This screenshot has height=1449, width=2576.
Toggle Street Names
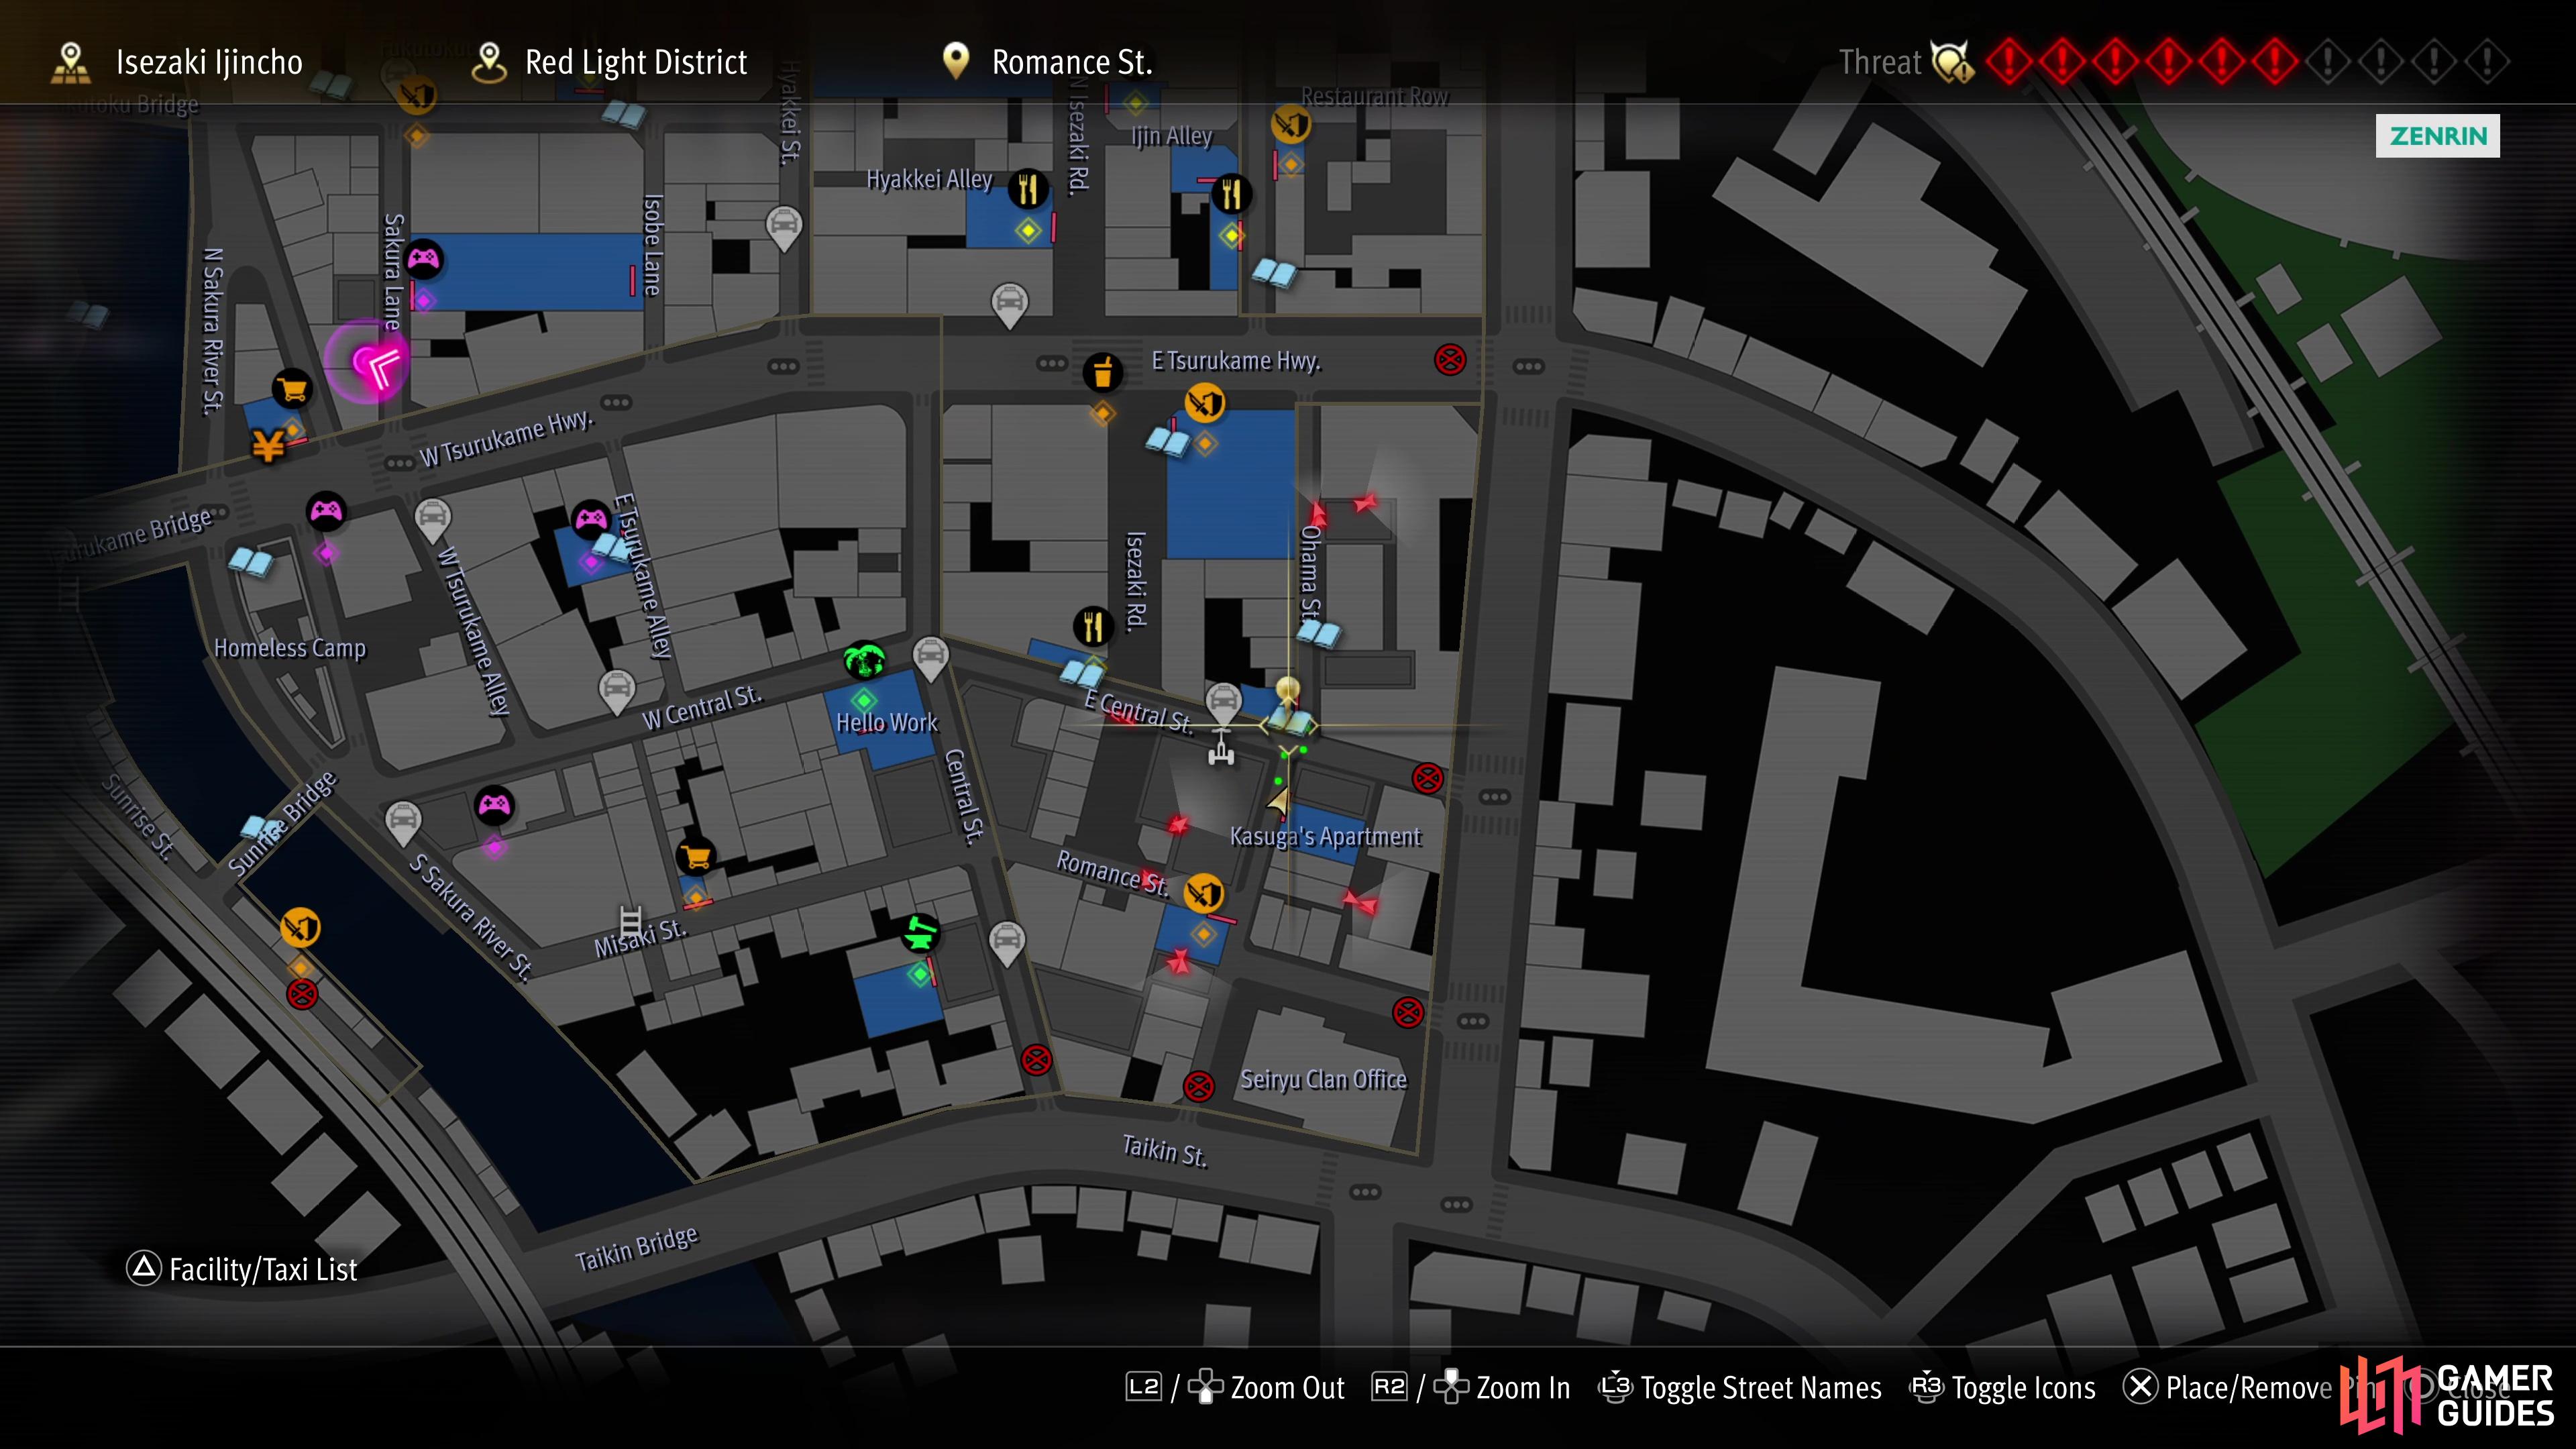point(1740,1388)
